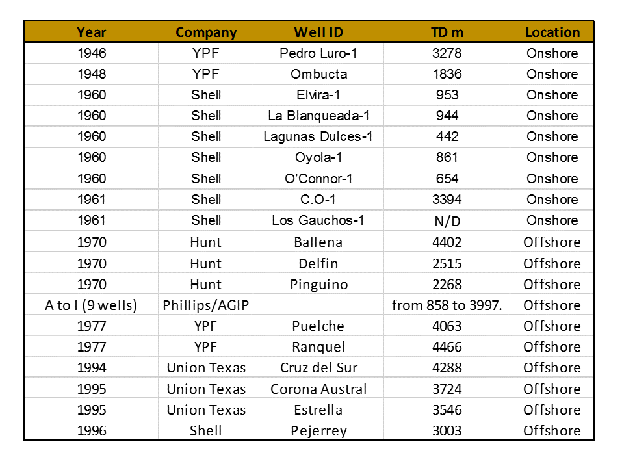Select the Corona Austral cell
The width and height of the screenshot is (624, 468).
[x=318, y=389]
